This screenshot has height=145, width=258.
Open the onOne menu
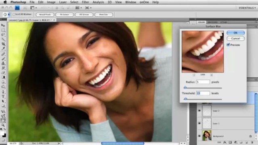point(144,2)
